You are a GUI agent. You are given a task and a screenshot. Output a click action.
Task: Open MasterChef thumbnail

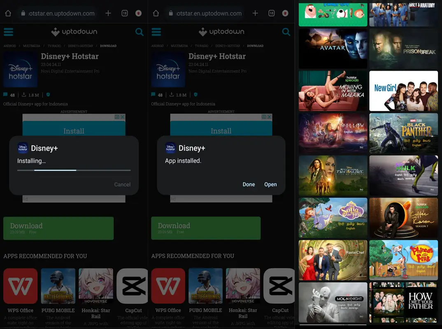(x=333, y=260)
